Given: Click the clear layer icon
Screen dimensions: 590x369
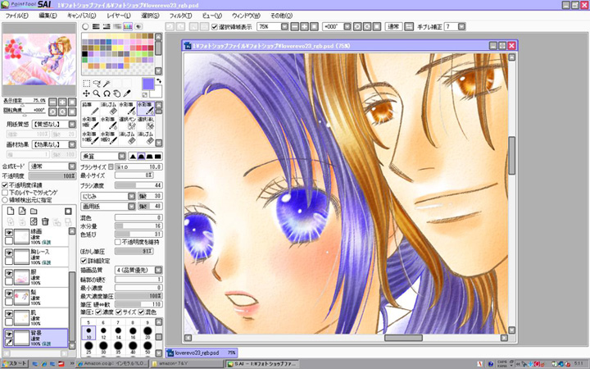Looking at the screenshot, I should tap(34, 221).
